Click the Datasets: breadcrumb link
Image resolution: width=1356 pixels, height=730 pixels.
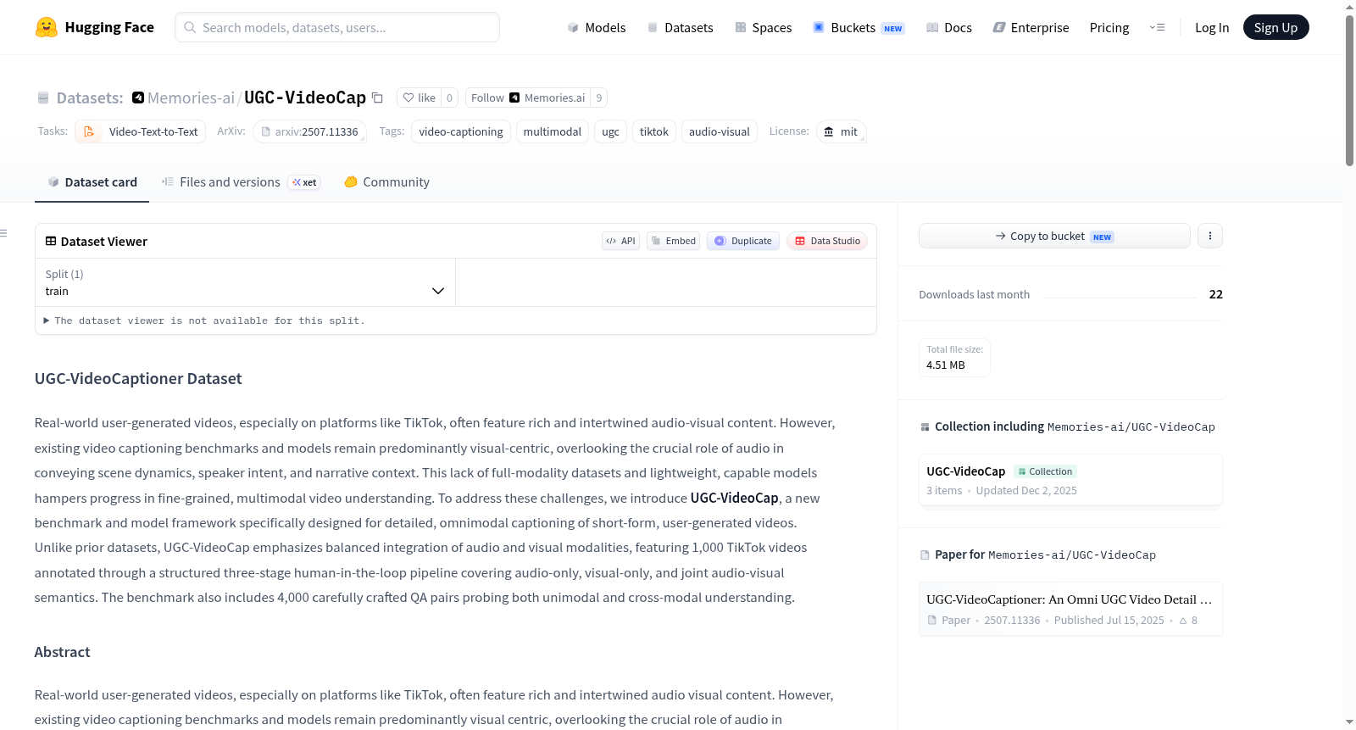tap(90, 98)
